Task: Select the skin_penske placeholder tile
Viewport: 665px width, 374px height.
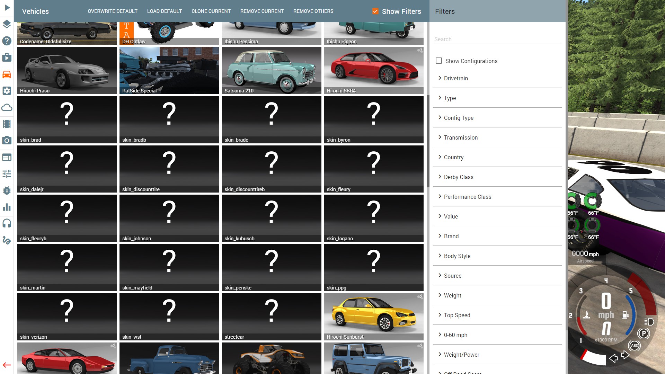Action: 272,267
